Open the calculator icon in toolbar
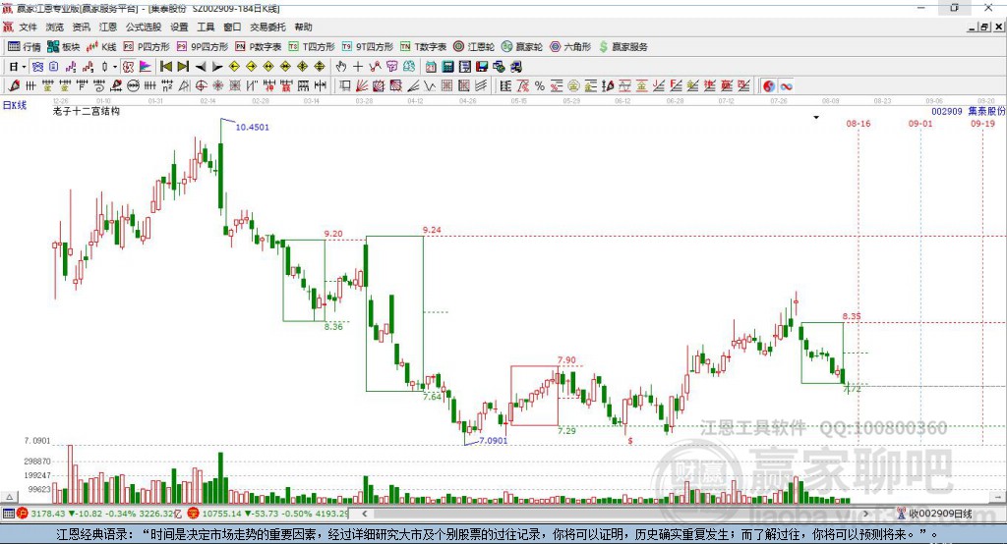The width and height of the screenshot is (1007, 544). 447,67
